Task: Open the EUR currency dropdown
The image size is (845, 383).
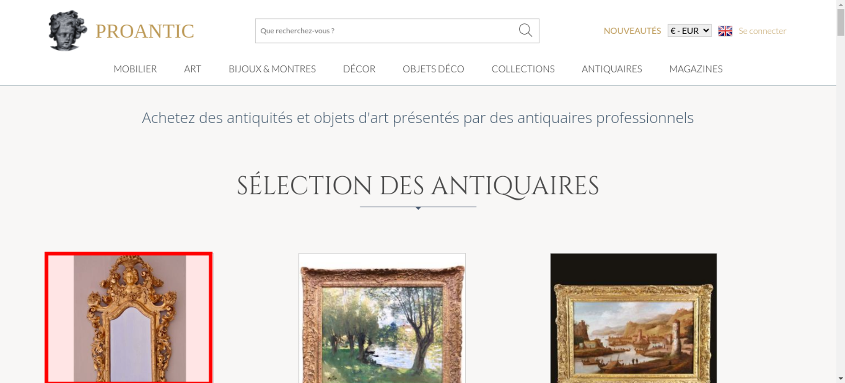Action: [x=690, y=31]
